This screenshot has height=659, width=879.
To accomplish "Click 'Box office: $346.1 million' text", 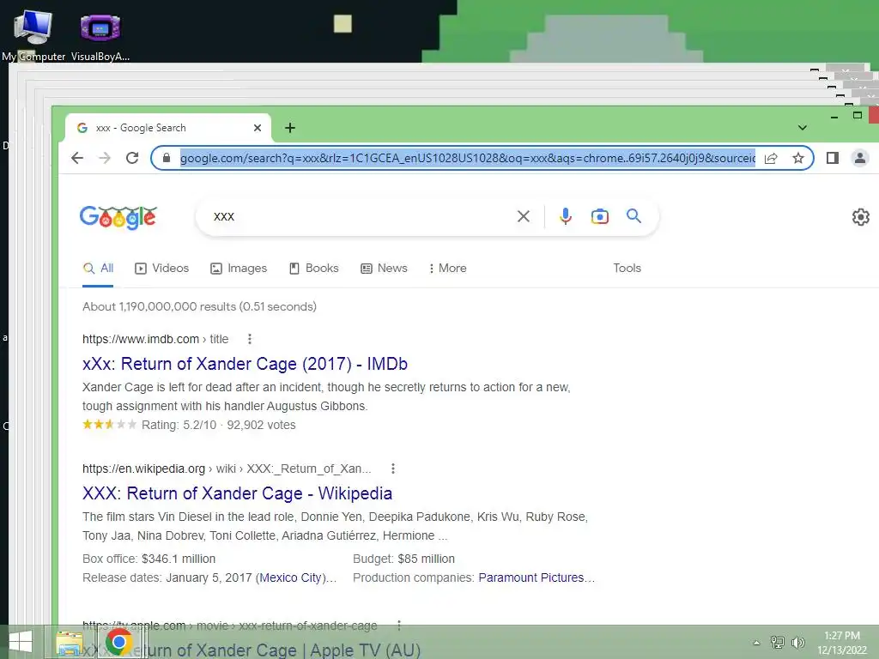I will point(149,559).
